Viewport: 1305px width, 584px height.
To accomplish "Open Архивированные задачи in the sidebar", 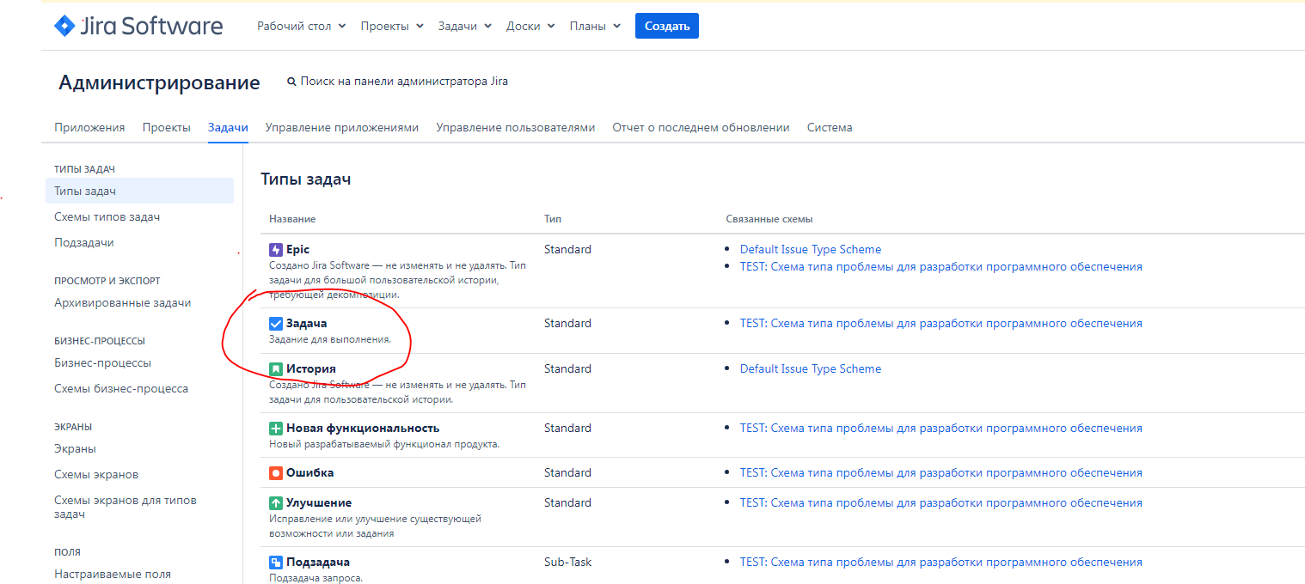I will click(122, 303).
